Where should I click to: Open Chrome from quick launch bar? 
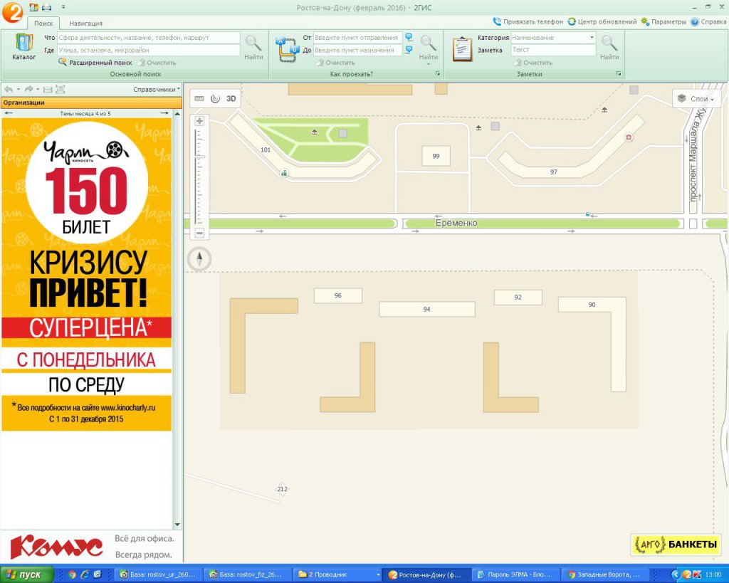click(72, 574)
